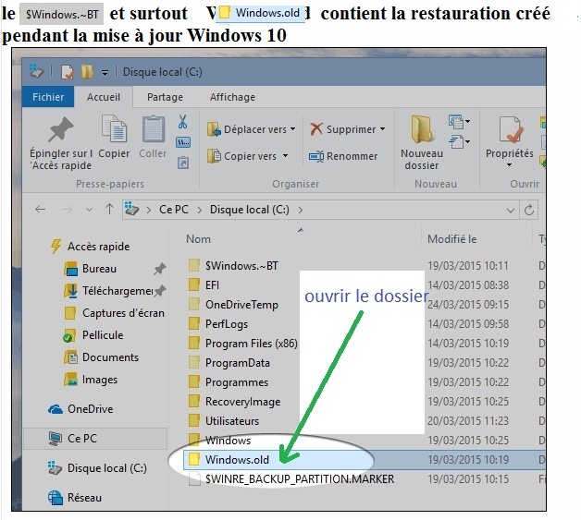Open the Déplacer vers dropdown

point(292,129)
